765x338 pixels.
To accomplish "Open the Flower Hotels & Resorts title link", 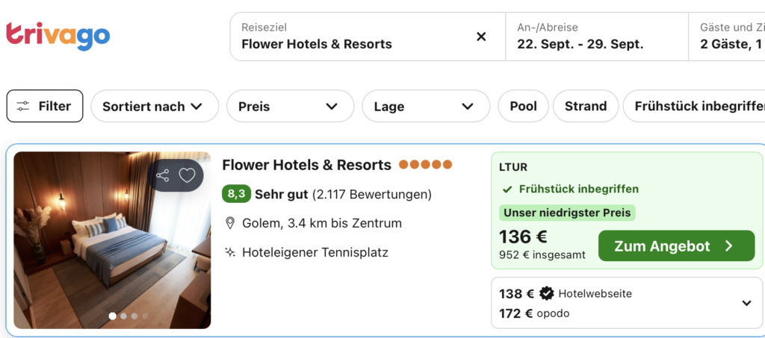I will click(306, 165).
